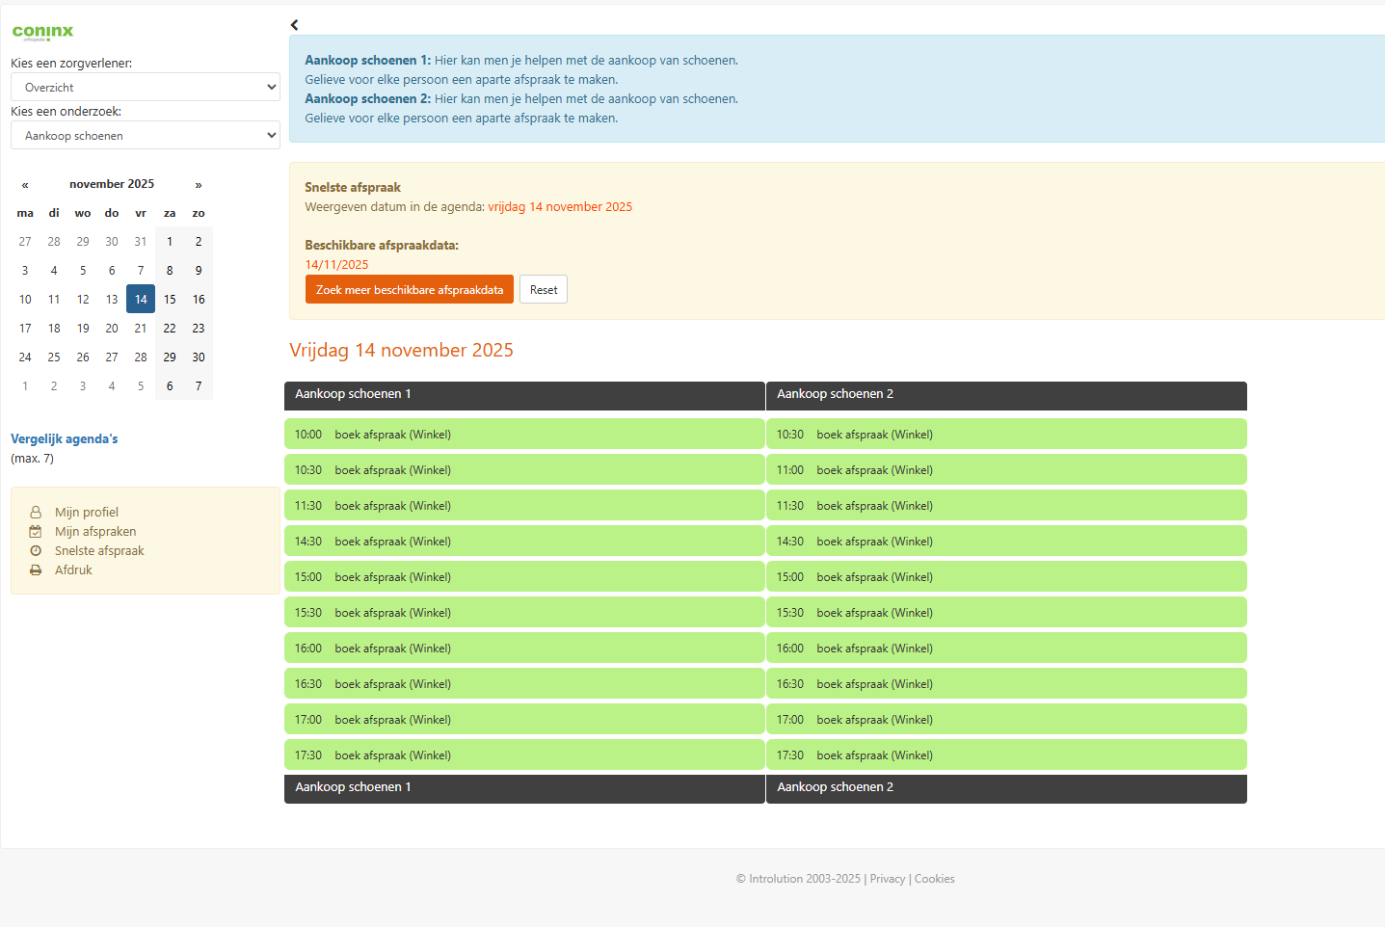Click the Coninx logo

42,32
